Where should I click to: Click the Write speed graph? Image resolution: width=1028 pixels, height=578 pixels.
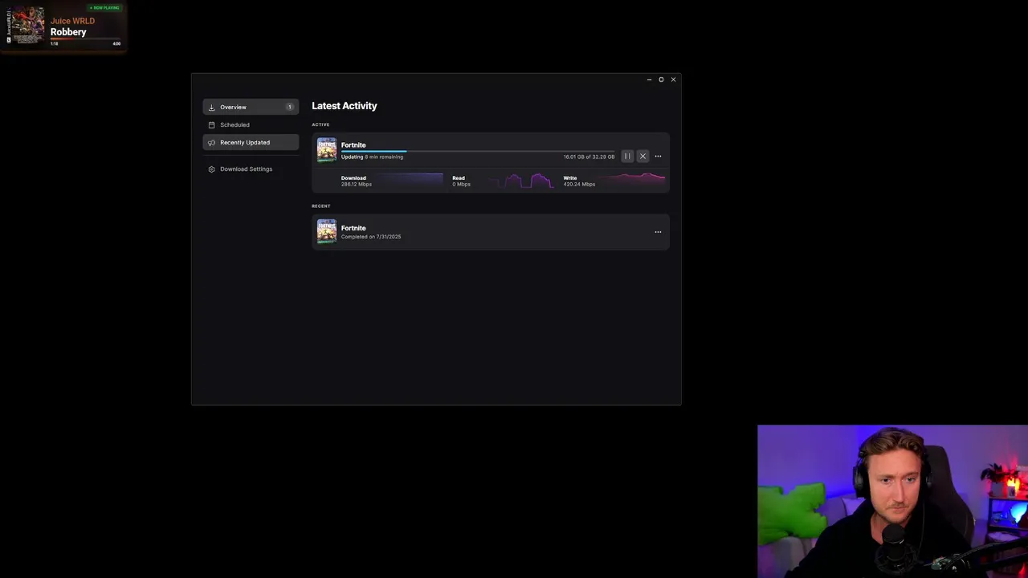point(633,181)
